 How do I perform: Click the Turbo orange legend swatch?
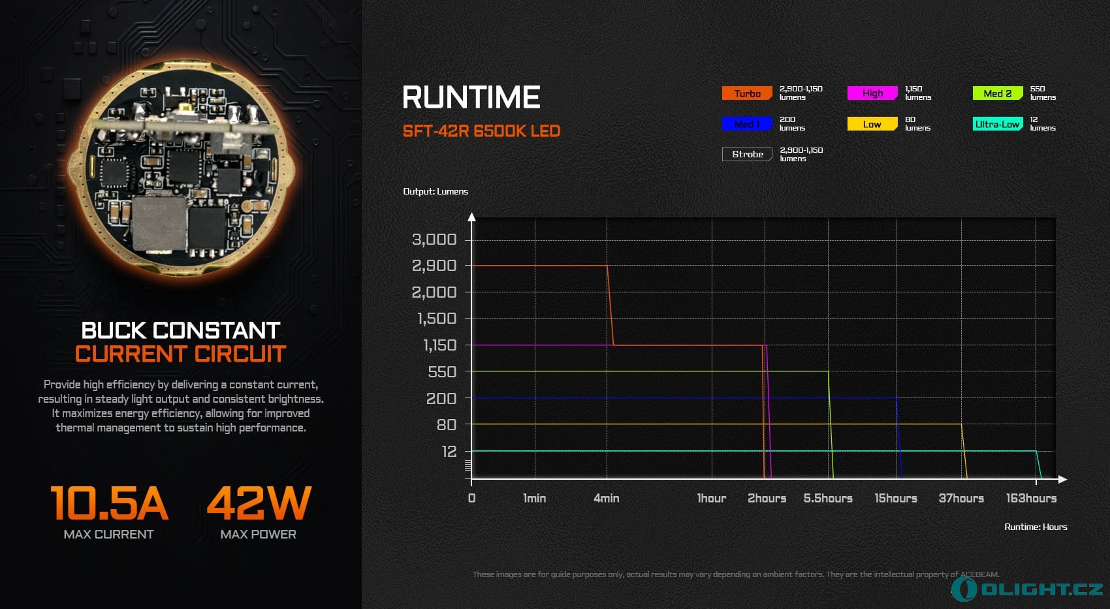pos(747,93)
